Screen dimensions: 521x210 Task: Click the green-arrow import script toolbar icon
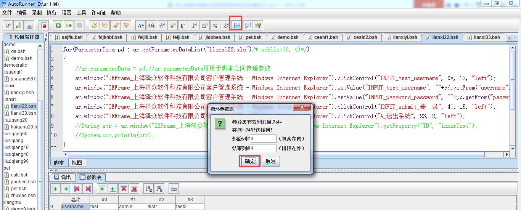[x=19, y=26]
